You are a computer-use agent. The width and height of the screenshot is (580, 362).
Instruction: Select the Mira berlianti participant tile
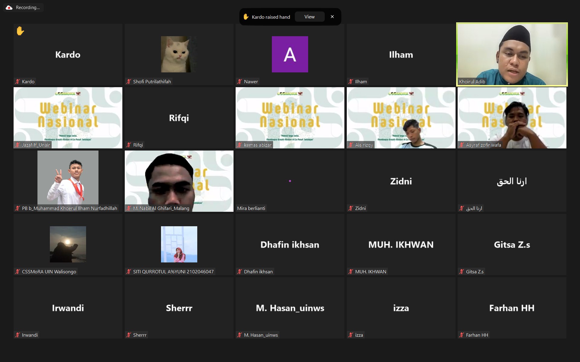point(290,181)
